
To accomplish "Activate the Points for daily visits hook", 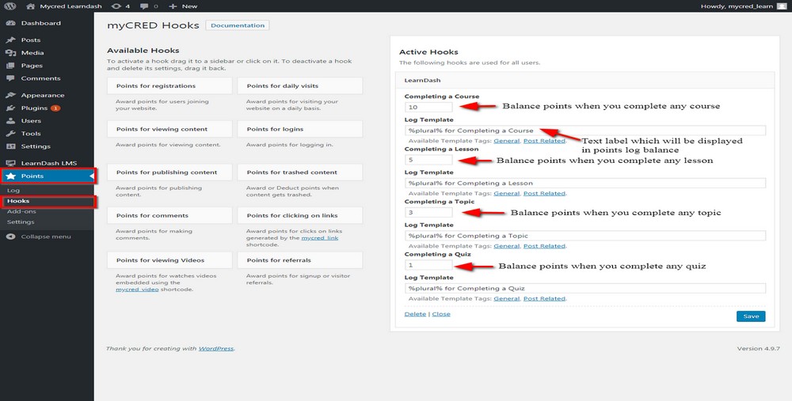I will 300,85.
